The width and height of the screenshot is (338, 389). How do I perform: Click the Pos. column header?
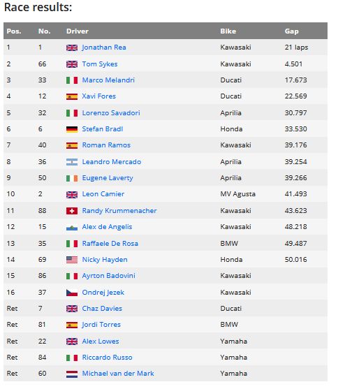tap(14, 31)
